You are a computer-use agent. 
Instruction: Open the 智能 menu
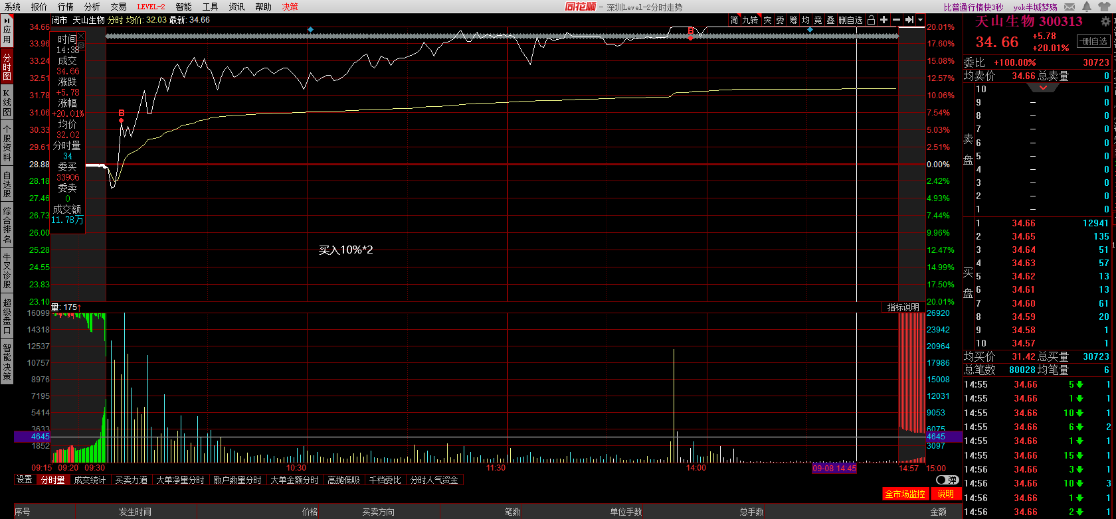(x=183, y=7)
